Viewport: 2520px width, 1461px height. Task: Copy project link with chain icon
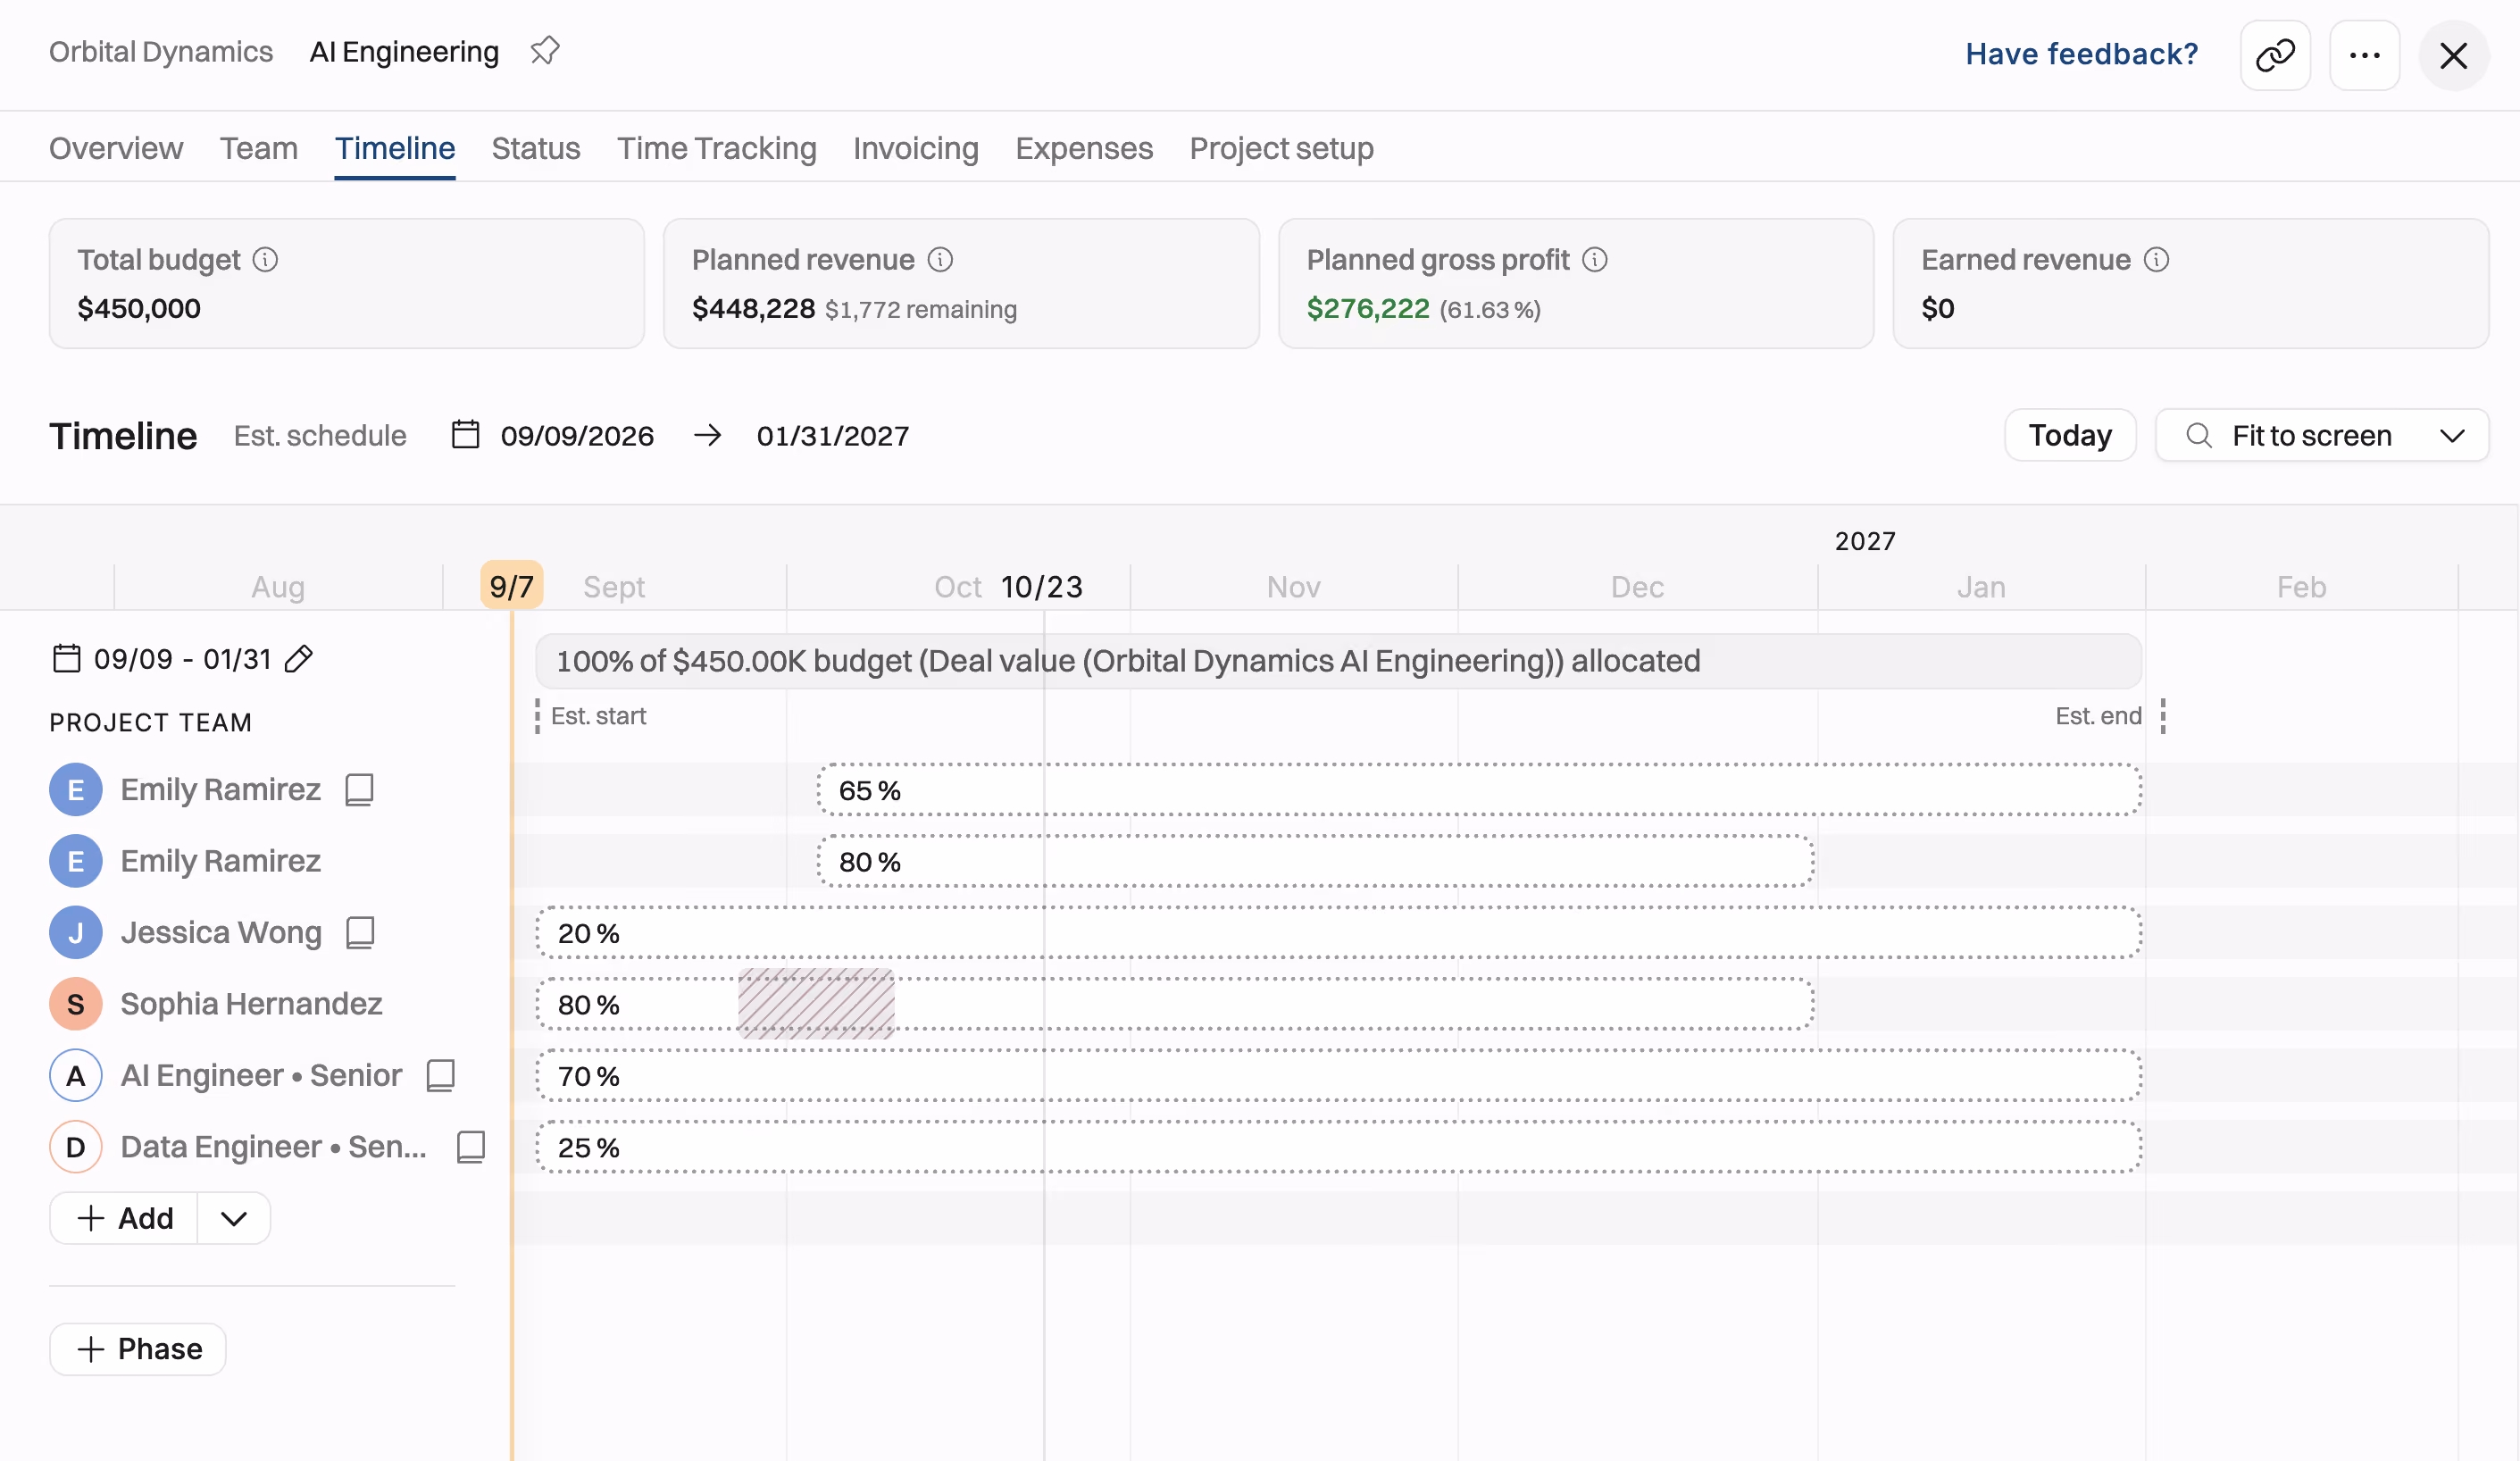tap(2275, 55)
